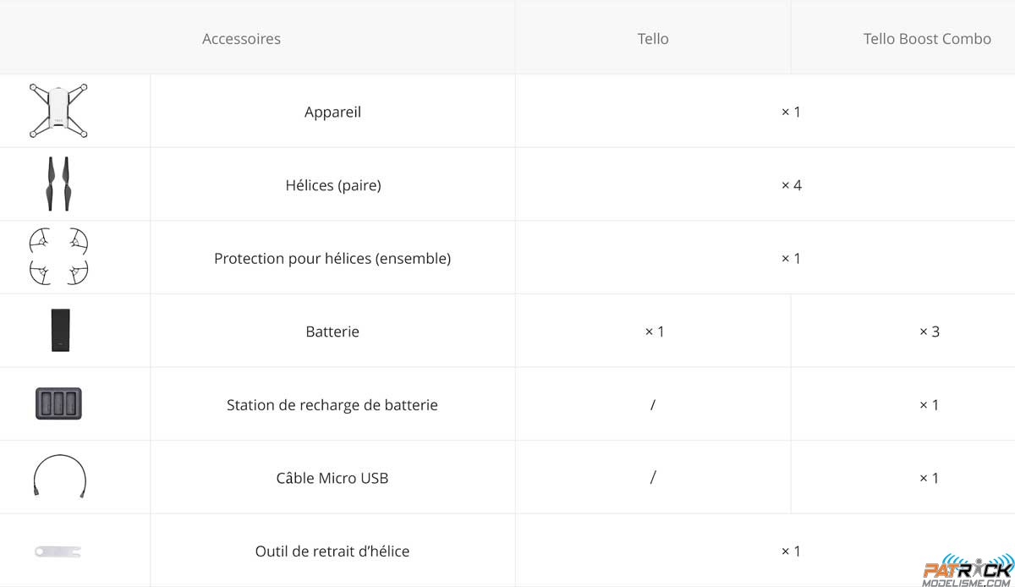Click the propeller removal tool icon
Viewport: 1015px width, 587px height.
pos(58,551)
